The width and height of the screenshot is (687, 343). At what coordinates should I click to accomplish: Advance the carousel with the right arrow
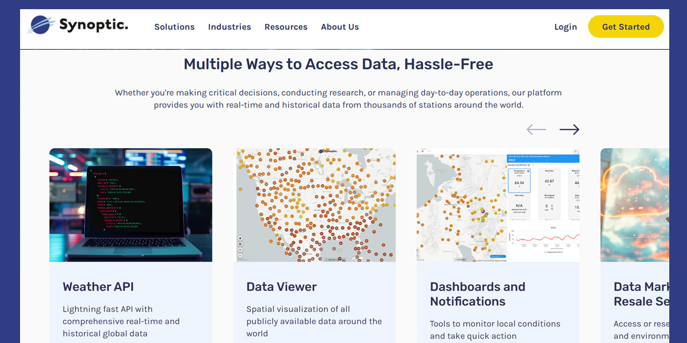click(x=569, y=130)
